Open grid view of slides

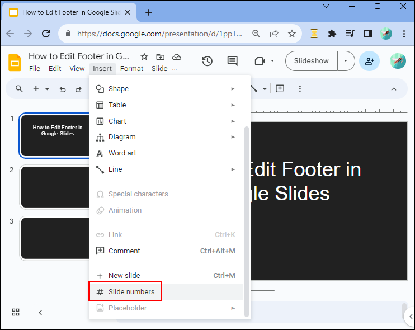(x=16, y=312)
